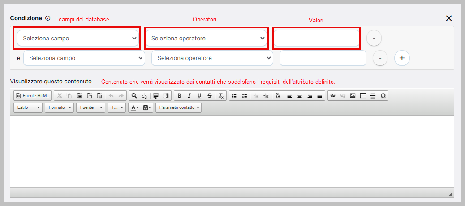Open the special character (Omega) picker
Screen dimensions: 465x206
pyautogui.click(x=383, y=96)
